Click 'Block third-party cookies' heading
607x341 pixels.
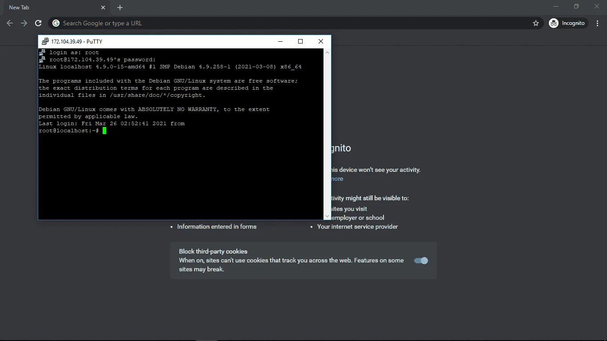[x=213, y=251]
